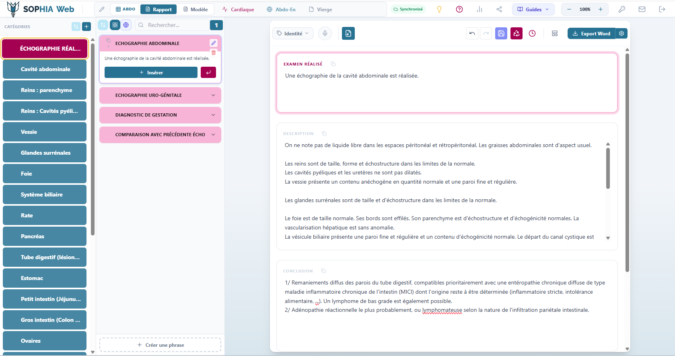The height and width of the screenshot is (356, 675).
Task: Click the logout icon
Action: click(x=662, y=9)
